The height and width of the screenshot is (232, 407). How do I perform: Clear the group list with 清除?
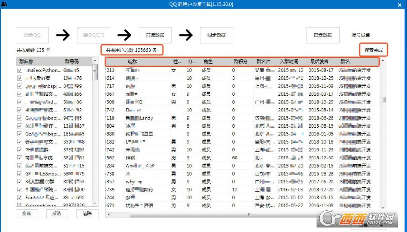click(87, 213)
